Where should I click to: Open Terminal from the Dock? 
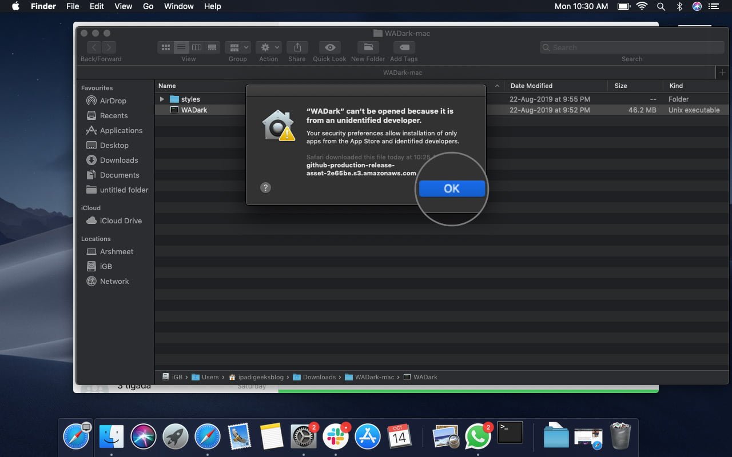tap(510, 433)
